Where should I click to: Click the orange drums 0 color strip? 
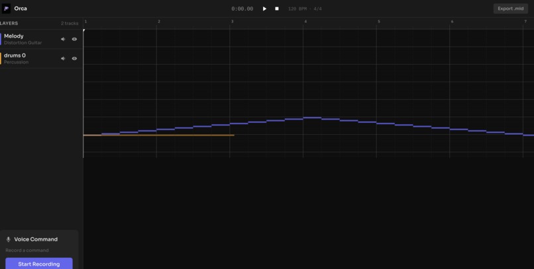pos(1,58)
